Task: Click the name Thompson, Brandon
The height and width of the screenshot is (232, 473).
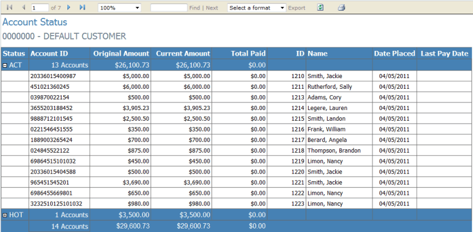Action: click(334, 150)
